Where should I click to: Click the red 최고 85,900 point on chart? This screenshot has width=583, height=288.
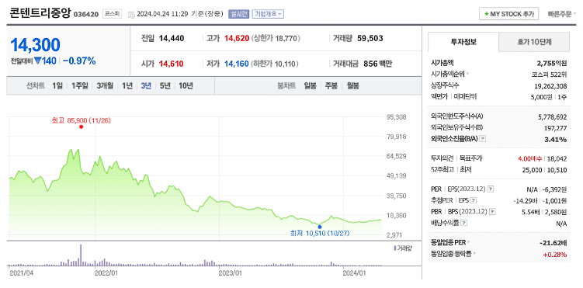(x=81, y=127)
